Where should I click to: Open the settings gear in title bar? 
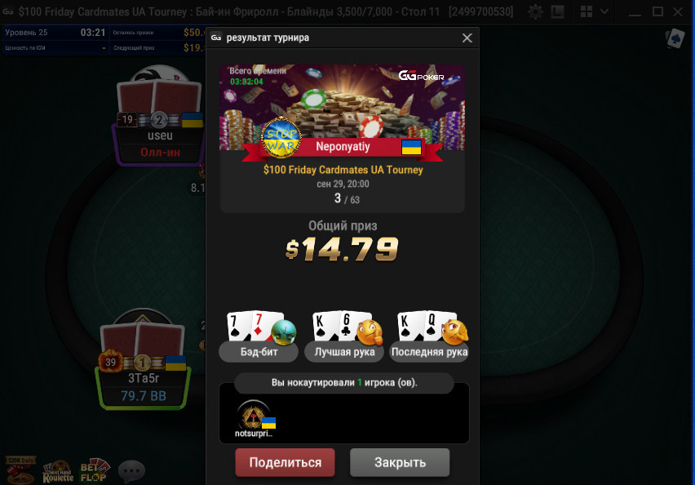[535, 11]
